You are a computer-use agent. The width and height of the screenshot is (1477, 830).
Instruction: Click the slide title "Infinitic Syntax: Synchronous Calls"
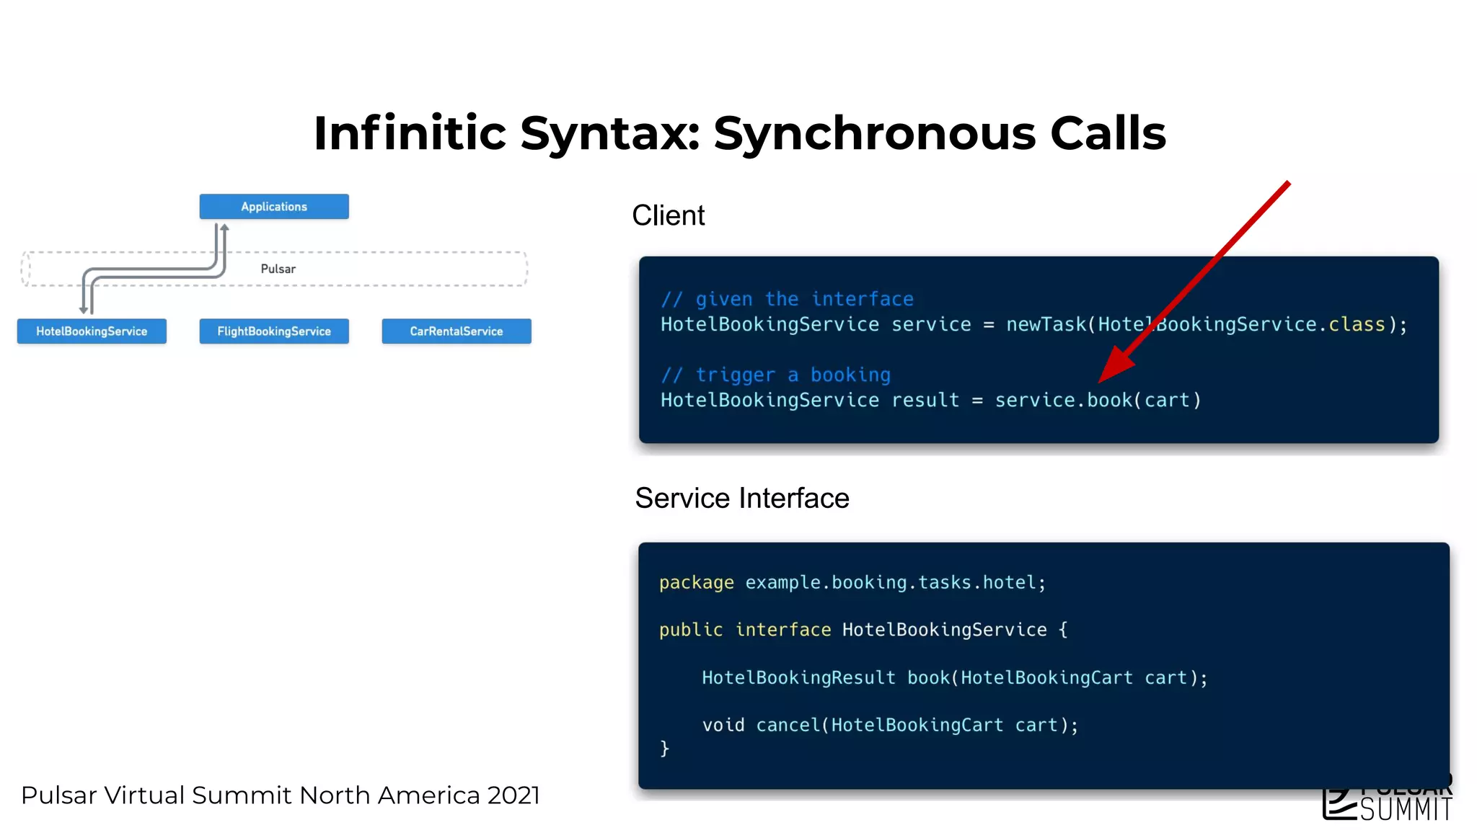(740, 133)
